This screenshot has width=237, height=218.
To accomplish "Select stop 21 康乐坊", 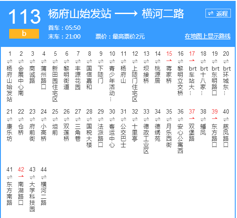I will click(10, 132).
